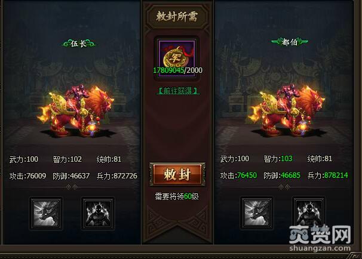Click the green 兵力:878214 stat

pyautogui.click(x=327, y=175)
